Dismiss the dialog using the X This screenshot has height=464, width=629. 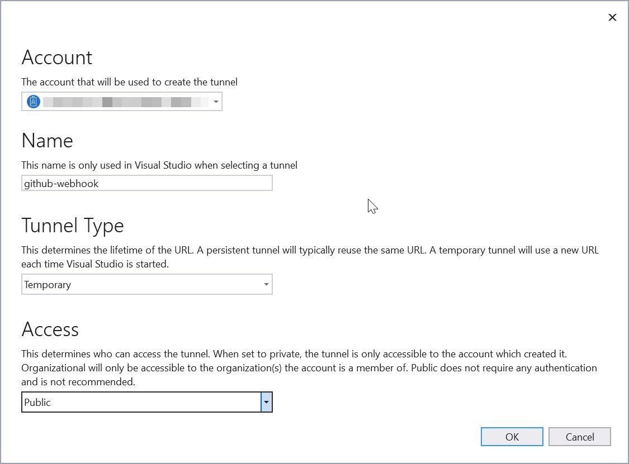612,17
